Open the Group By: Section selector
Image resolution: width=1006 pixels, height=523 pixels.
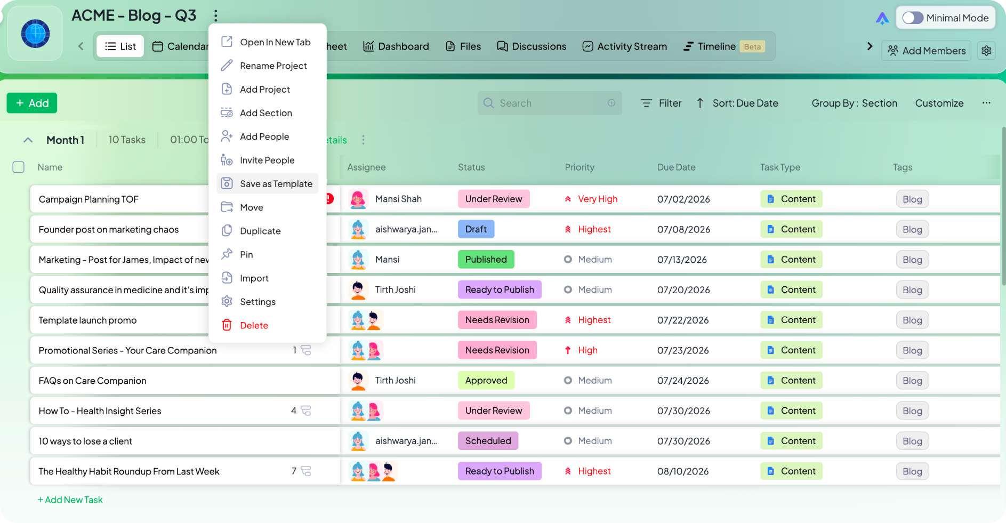pyautogui.click(x=854, y=103)
